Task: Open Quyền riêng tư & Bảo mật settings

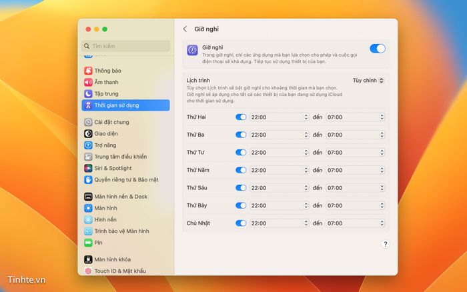Action: [x=125, y=180]
